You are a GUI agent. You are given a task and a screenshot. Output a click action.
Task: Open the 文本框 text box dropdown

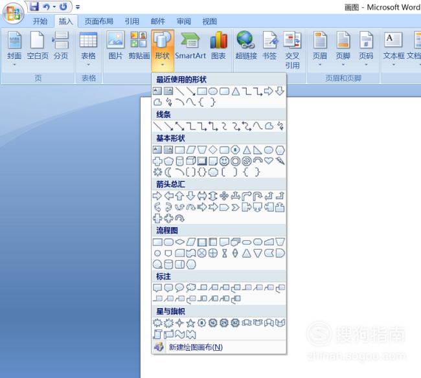coord(393,49)
